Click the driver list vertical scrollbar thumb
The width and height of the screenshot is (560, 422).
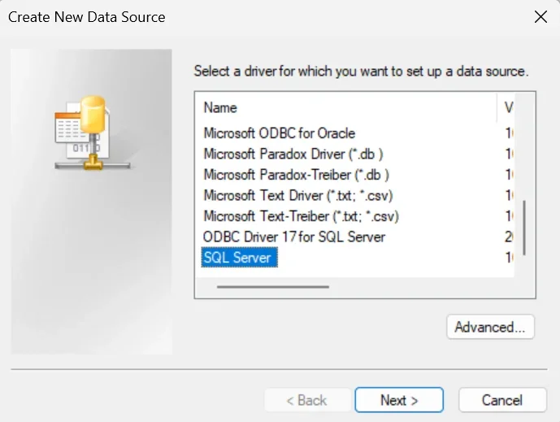pyautogui.click(x=524, y=228)
